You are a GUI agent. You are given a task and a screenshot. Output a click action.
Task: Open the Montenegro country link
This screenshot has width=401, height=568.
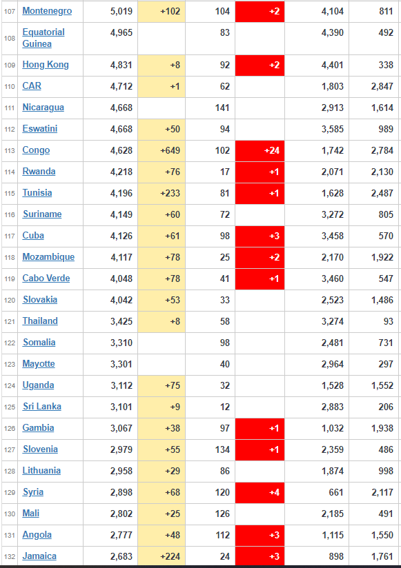(47, 11)
